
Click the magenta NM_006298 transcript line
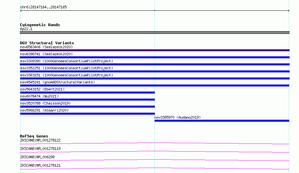155,160
